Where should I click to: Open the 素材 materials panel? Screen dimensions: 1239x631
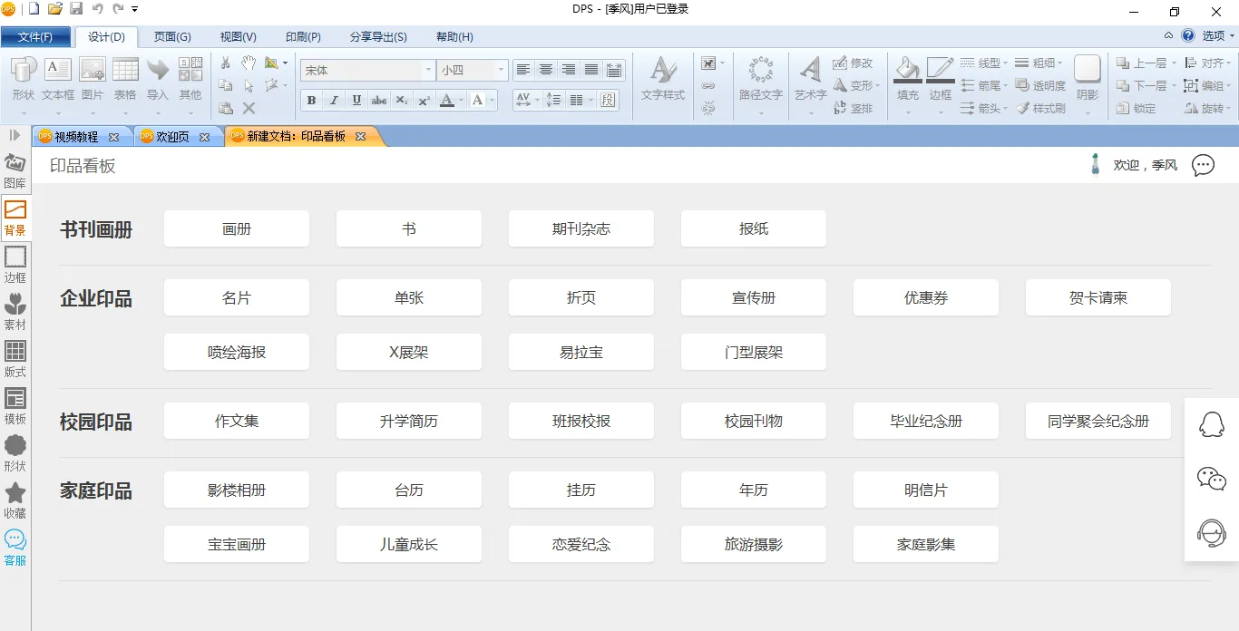click(x=15, y=311)
